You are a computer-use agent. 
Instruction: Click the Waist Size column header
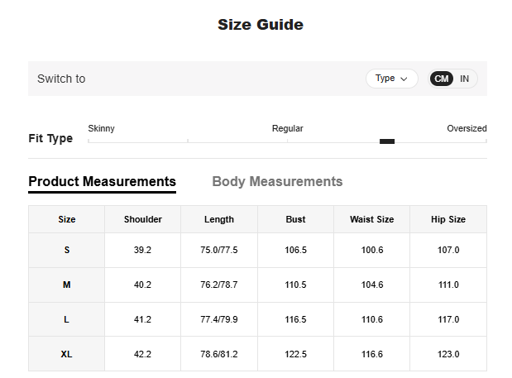click(371, 219)
